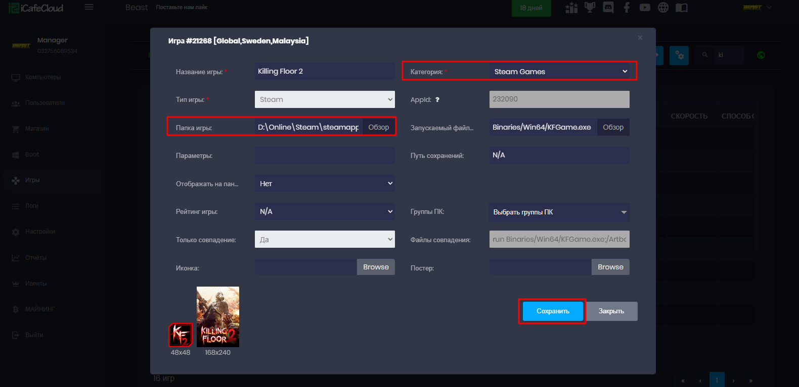The height and width of the screenshot is (387, 799).
Task: Click the gears settings button behind dialog
Action: pos(679,55)
